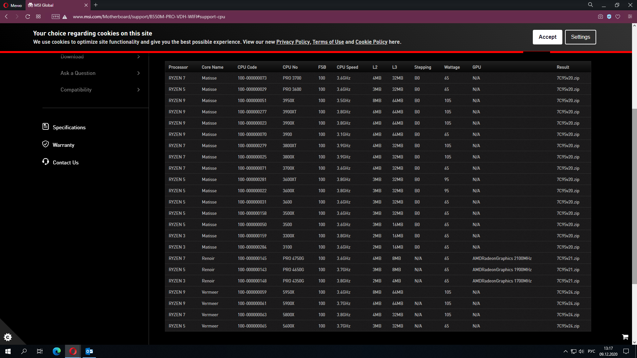Click the browser reload icon

28,17
